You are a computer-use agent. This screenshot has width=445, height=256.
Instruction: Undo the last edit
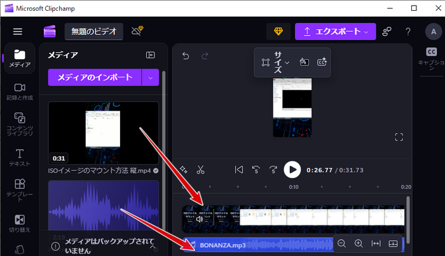point(186,56)
